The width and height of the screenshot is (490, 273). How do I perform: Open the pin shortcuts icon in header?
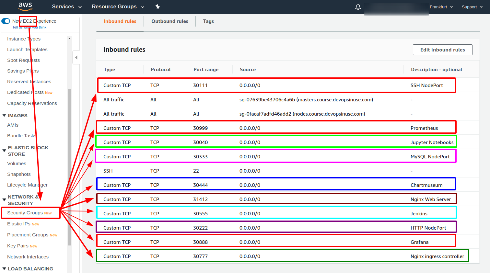click(x=157, y=6)
